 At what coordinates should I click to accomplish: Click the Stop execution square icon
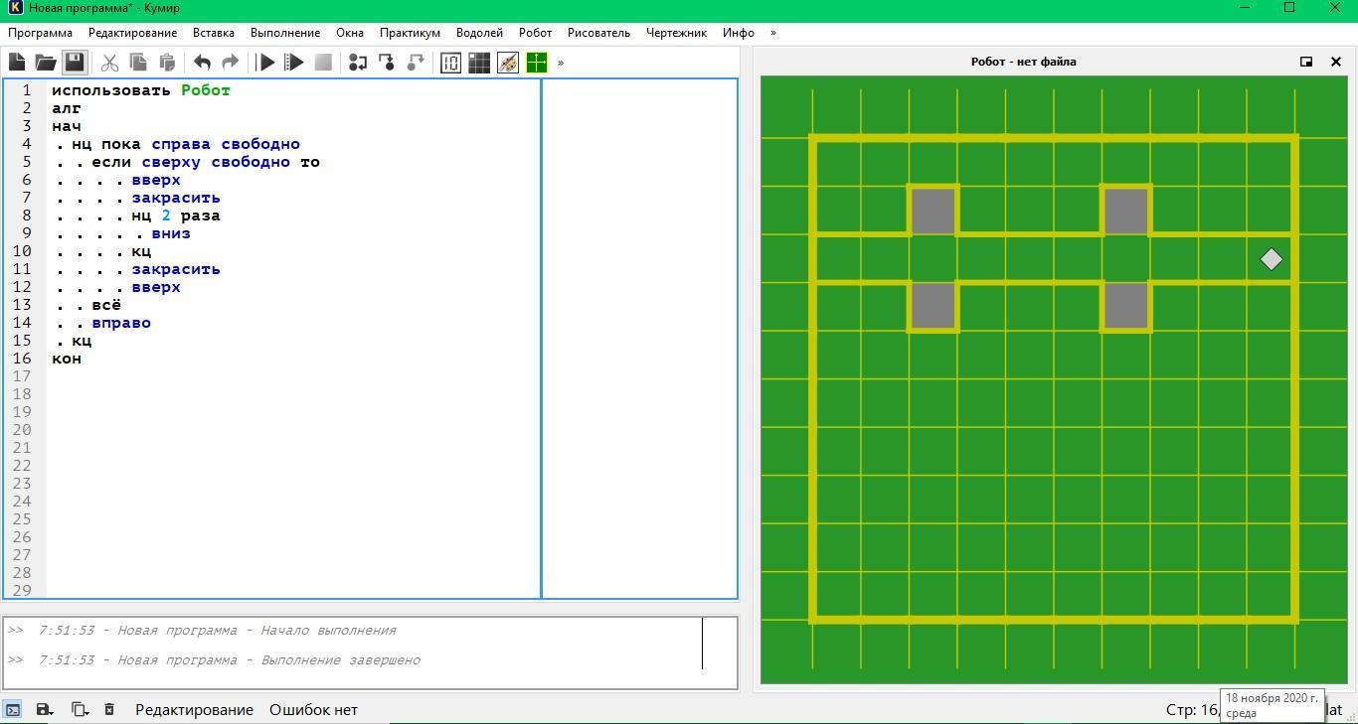click(x=323, y=63)
